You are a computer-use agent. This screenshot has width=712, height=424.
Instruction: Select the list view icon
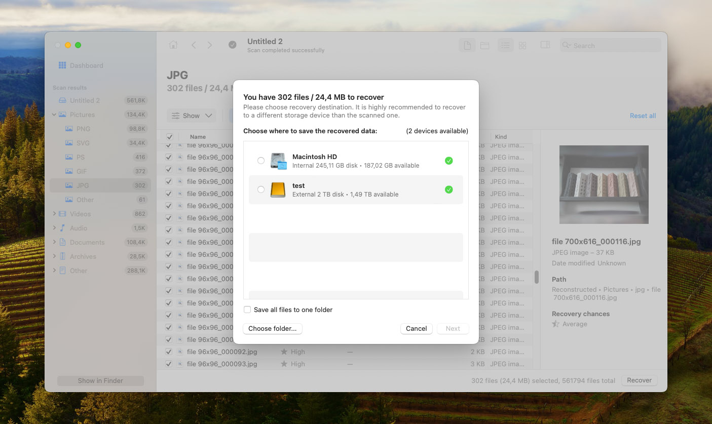click(505, 46)
